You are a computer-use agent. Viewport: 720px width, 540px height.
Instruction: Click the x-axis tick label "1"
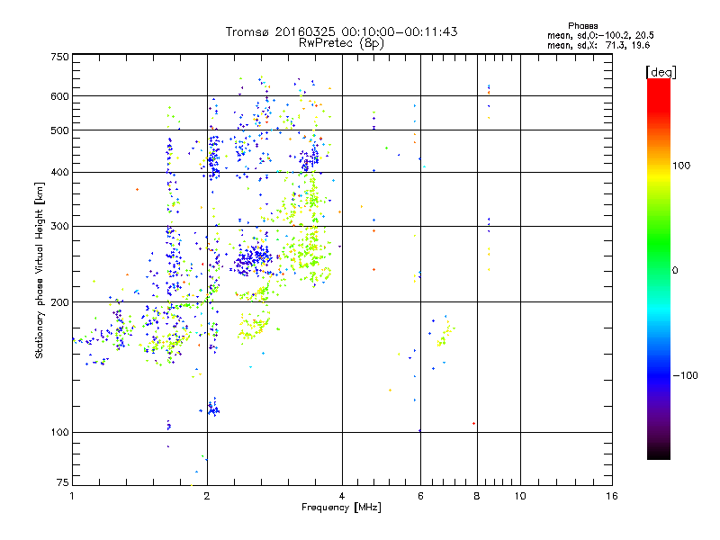tap(72, 496)
